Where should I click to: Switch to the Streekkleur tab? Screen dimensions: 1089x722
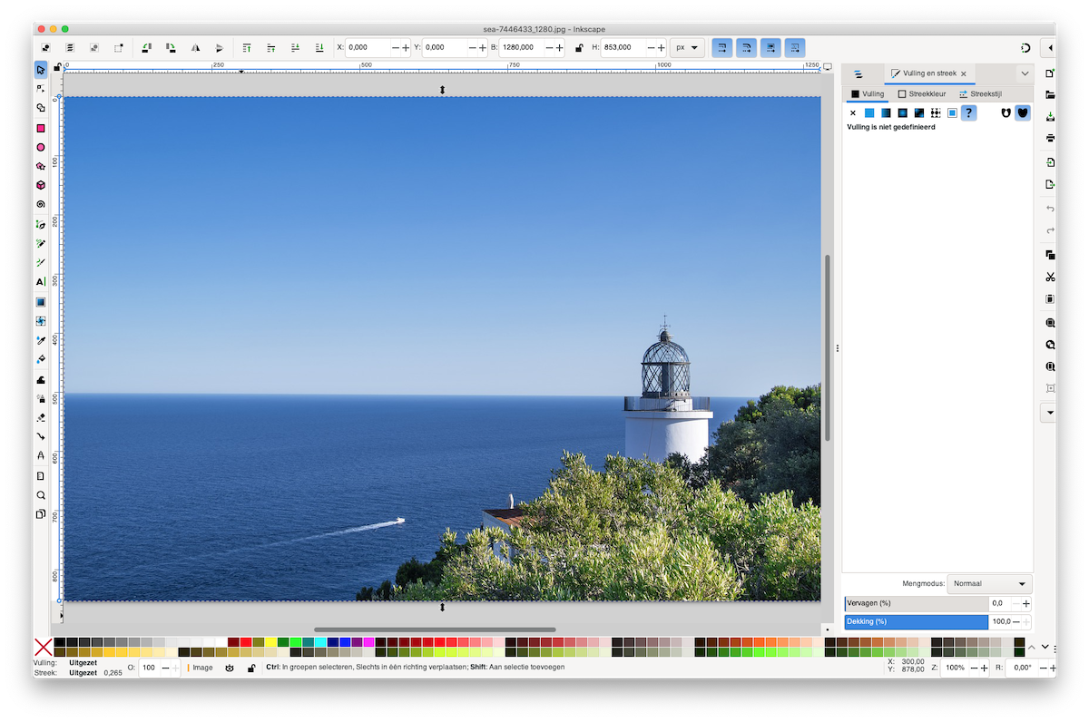coord(922,93)
